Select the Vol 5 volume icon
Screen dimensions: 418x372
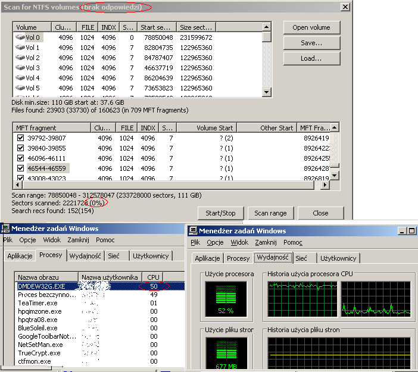coord(20,88)
